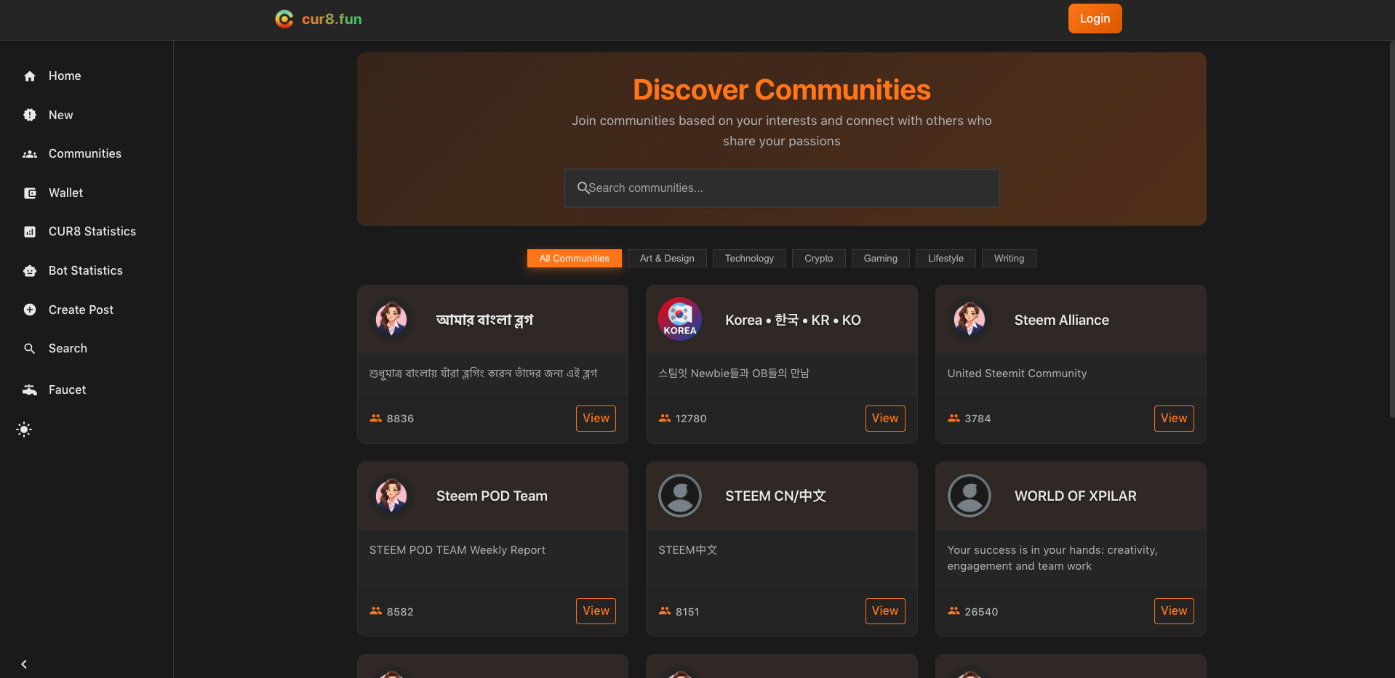Click the Steem Alliance card title
The height and width of the screenshot is (678, 1395).
pyautogui.click(x=1062, y=320)
